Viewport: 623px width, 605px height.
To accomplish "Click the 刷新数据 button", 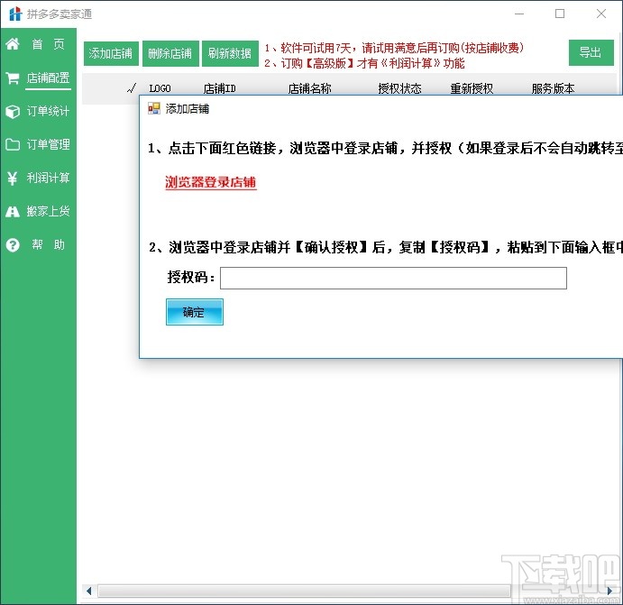I will pyautogui.click(x=230, y=53).
